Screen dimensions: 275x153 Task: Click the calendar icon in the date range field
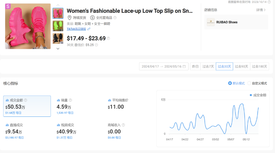click(184, 67)
